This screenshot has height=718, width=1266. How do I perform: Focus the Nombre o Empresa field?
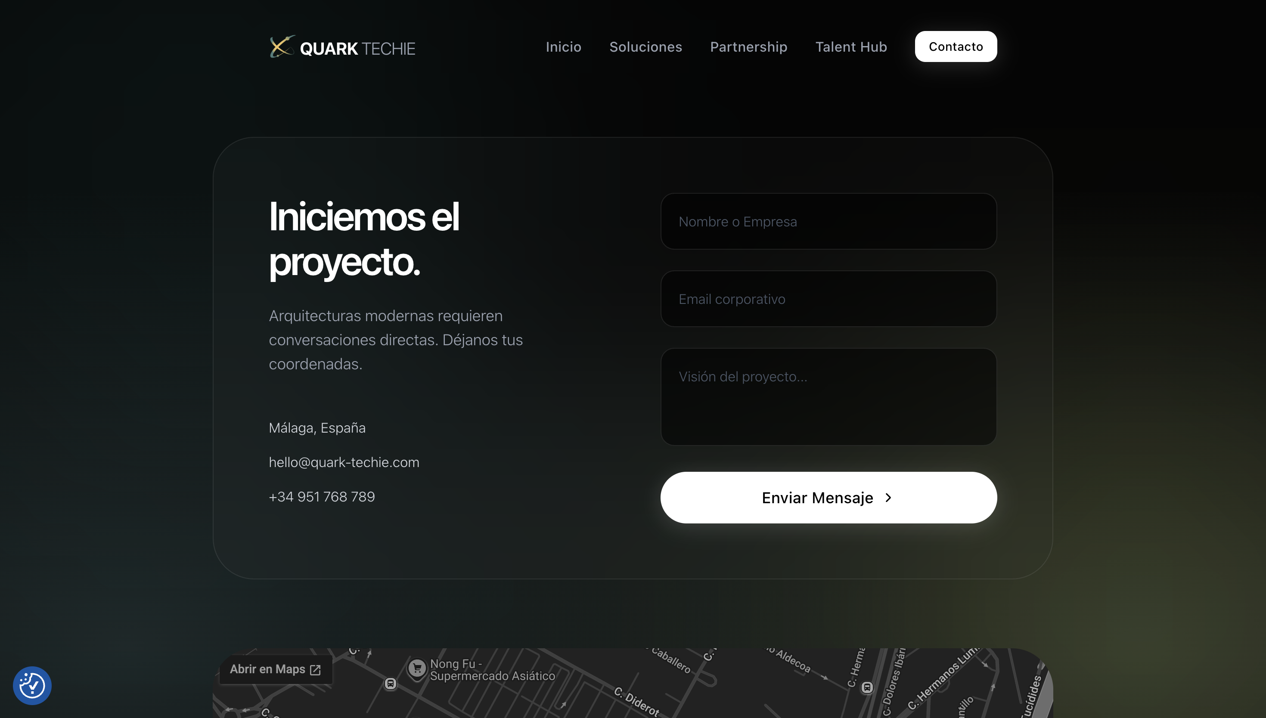point(828,221)
